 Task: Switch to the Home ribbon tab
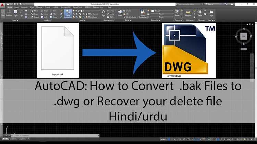tap(10, 7)
